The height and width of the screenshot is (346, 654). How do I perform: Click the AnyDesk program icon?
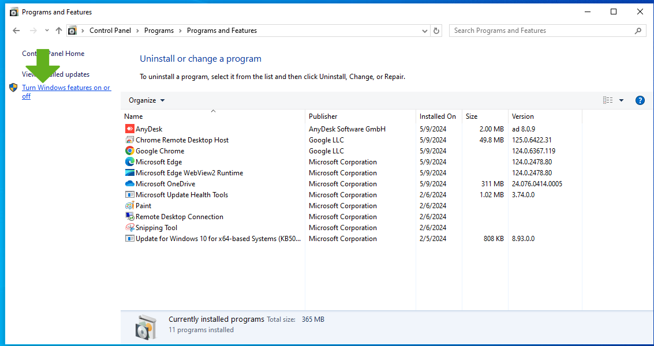(129, 129)
